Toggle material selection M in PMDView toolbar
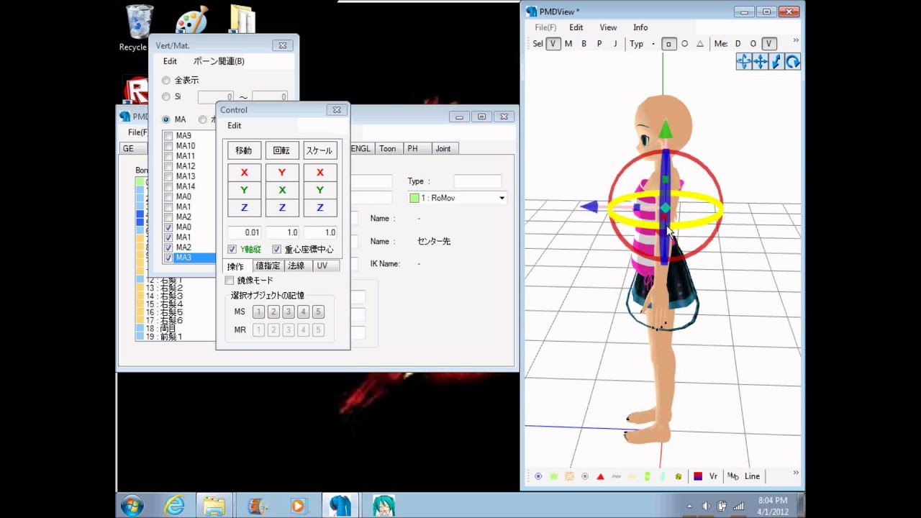 click(568, 44)
